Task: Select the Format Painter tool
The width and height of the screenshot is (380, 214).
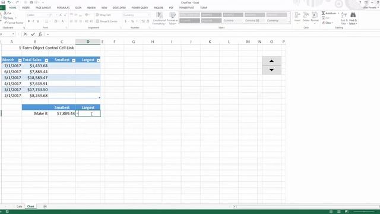Action: [x=14, y=23]
